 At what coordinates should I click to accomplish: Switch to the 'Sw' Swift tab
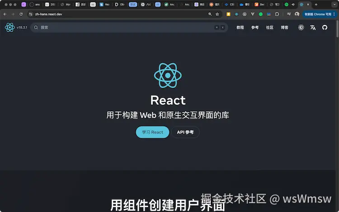(x=259, y=5)
